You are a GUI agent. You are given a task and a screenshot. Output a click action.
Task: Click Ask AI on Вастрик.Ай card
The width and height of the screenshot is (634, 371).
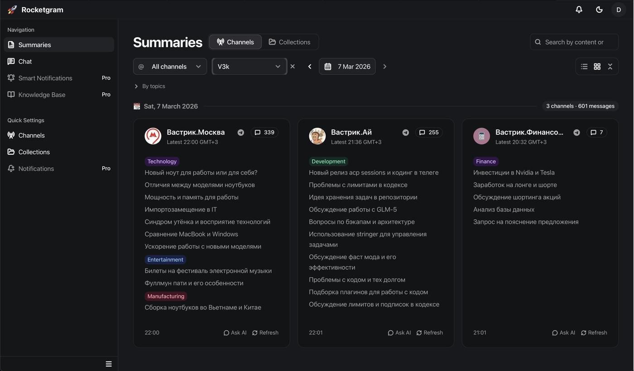[x=399, y=333]
